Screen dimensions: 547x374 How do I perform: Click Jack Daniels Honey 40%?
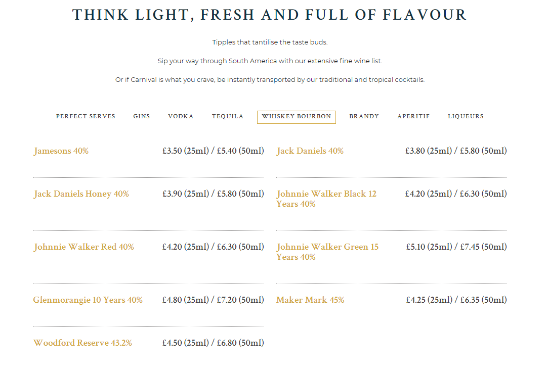coord(81,194)
